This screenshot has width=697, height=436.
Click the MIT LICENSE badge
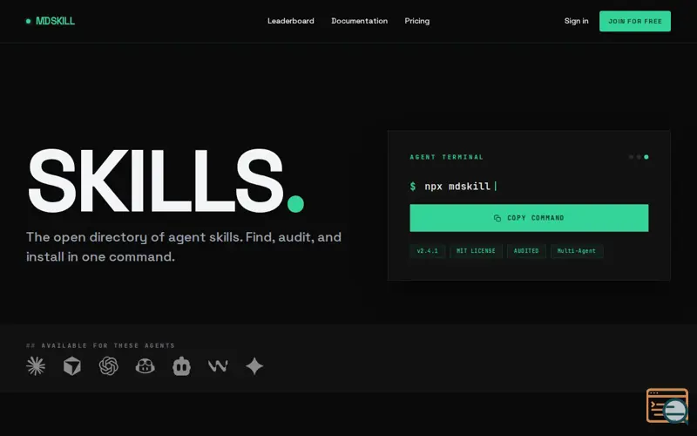coord(476,251)
